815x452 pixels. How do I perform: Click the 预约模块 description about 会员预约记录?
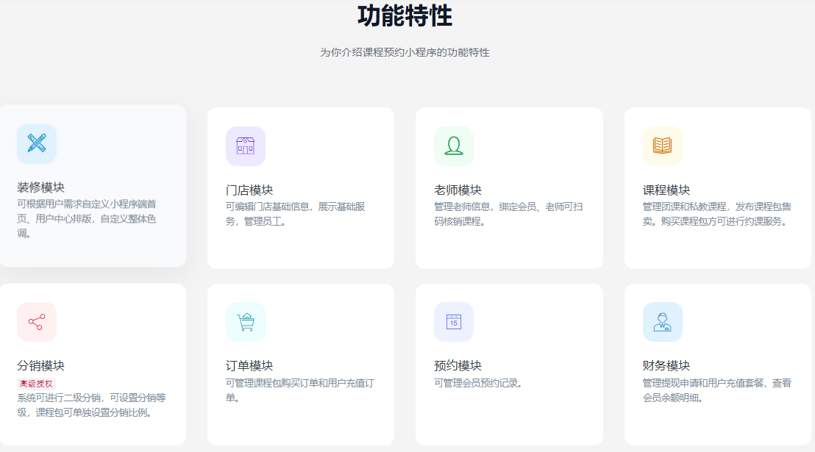(x=478, y=383)
